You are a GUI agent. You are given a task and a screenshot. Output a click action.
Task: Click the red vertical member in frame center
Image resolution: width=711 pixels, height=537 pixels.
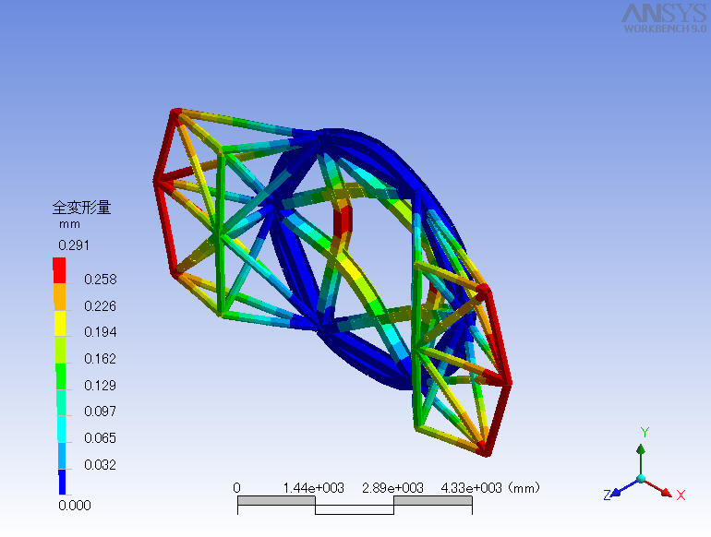tap(343, 221)
